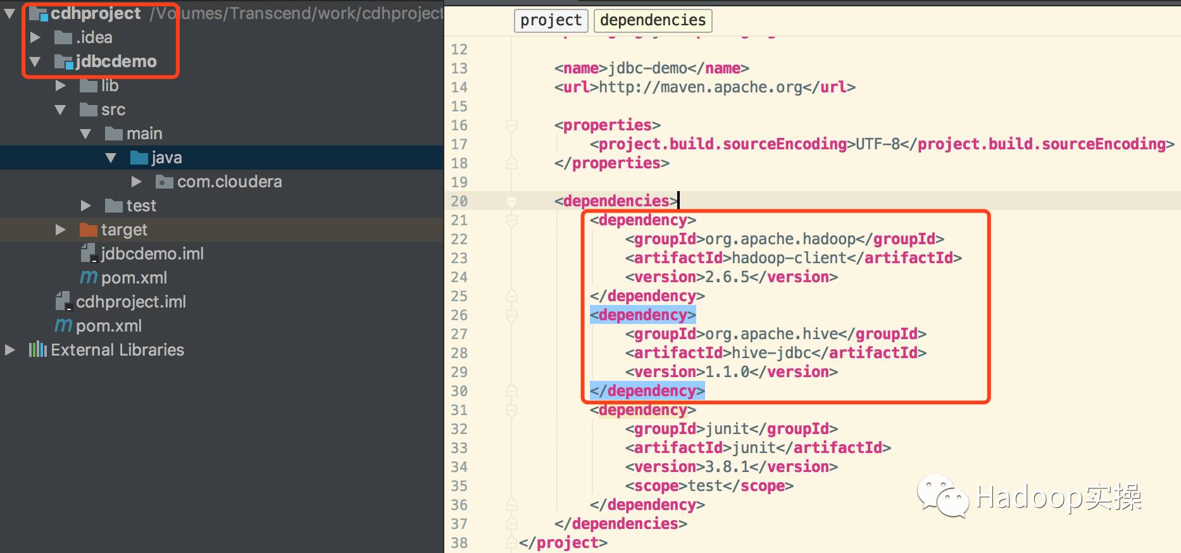Click the root pom.xml Maven icon
The image size is (1181, 553).
(63, 326)
